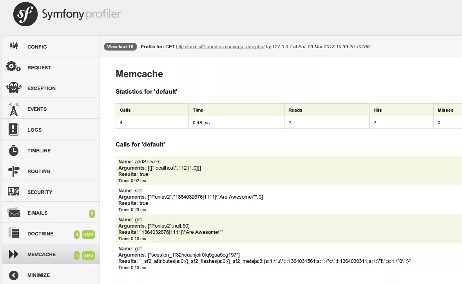This screenshot has height=284, width=462.
Task: Click the set call Ponies2 arguments
Action: tap(190, 197)
